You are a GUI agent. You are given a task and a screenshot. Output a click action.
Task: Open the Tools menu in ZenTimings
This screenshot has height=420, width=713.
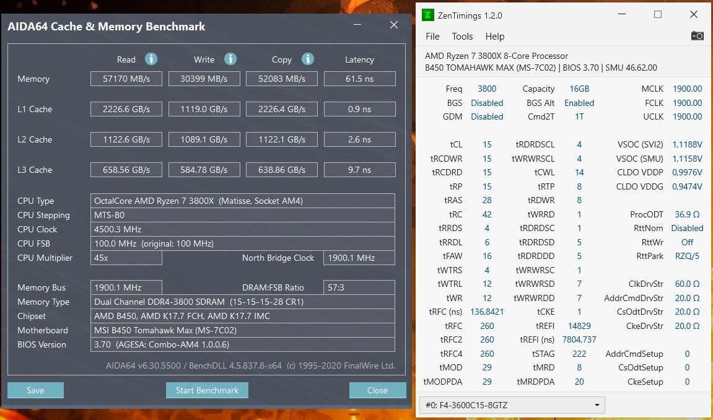click(x=463, y=37)
